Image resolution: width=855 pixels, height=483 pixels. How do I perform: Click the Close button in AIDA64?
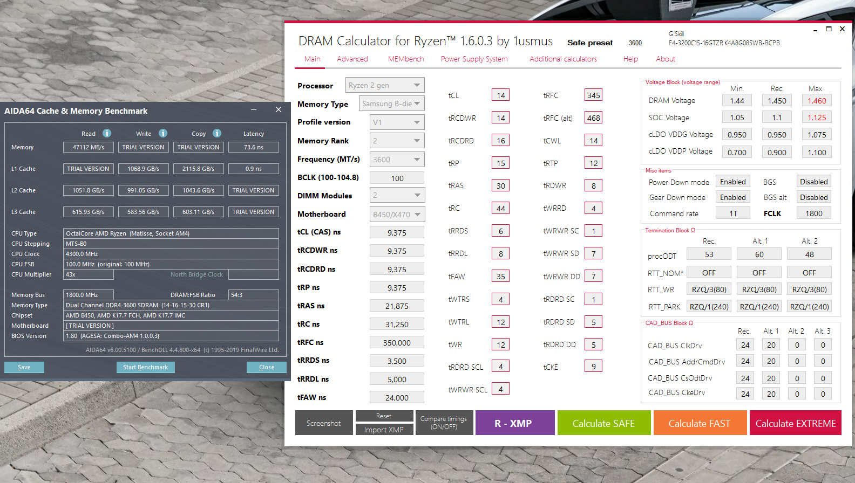[x=267, y=367]
